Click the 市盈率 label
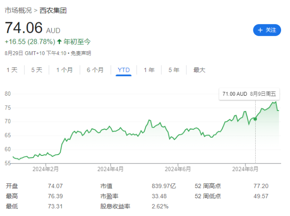The height and width of the screenshot is (216, 290). pyautogui.click(x=109, y=196)
